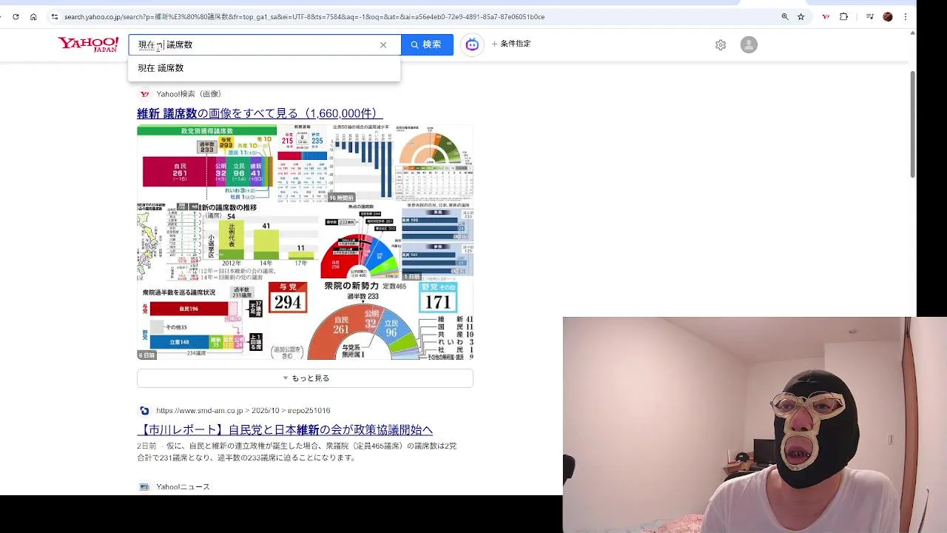
Task: Go to browser home page icon
Action: (33, 16)
